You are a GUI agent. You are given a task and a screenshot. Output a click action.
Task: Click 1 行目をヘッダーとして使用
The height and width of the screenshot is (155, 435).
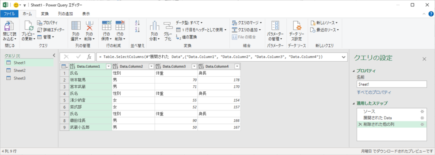[201, 30]
